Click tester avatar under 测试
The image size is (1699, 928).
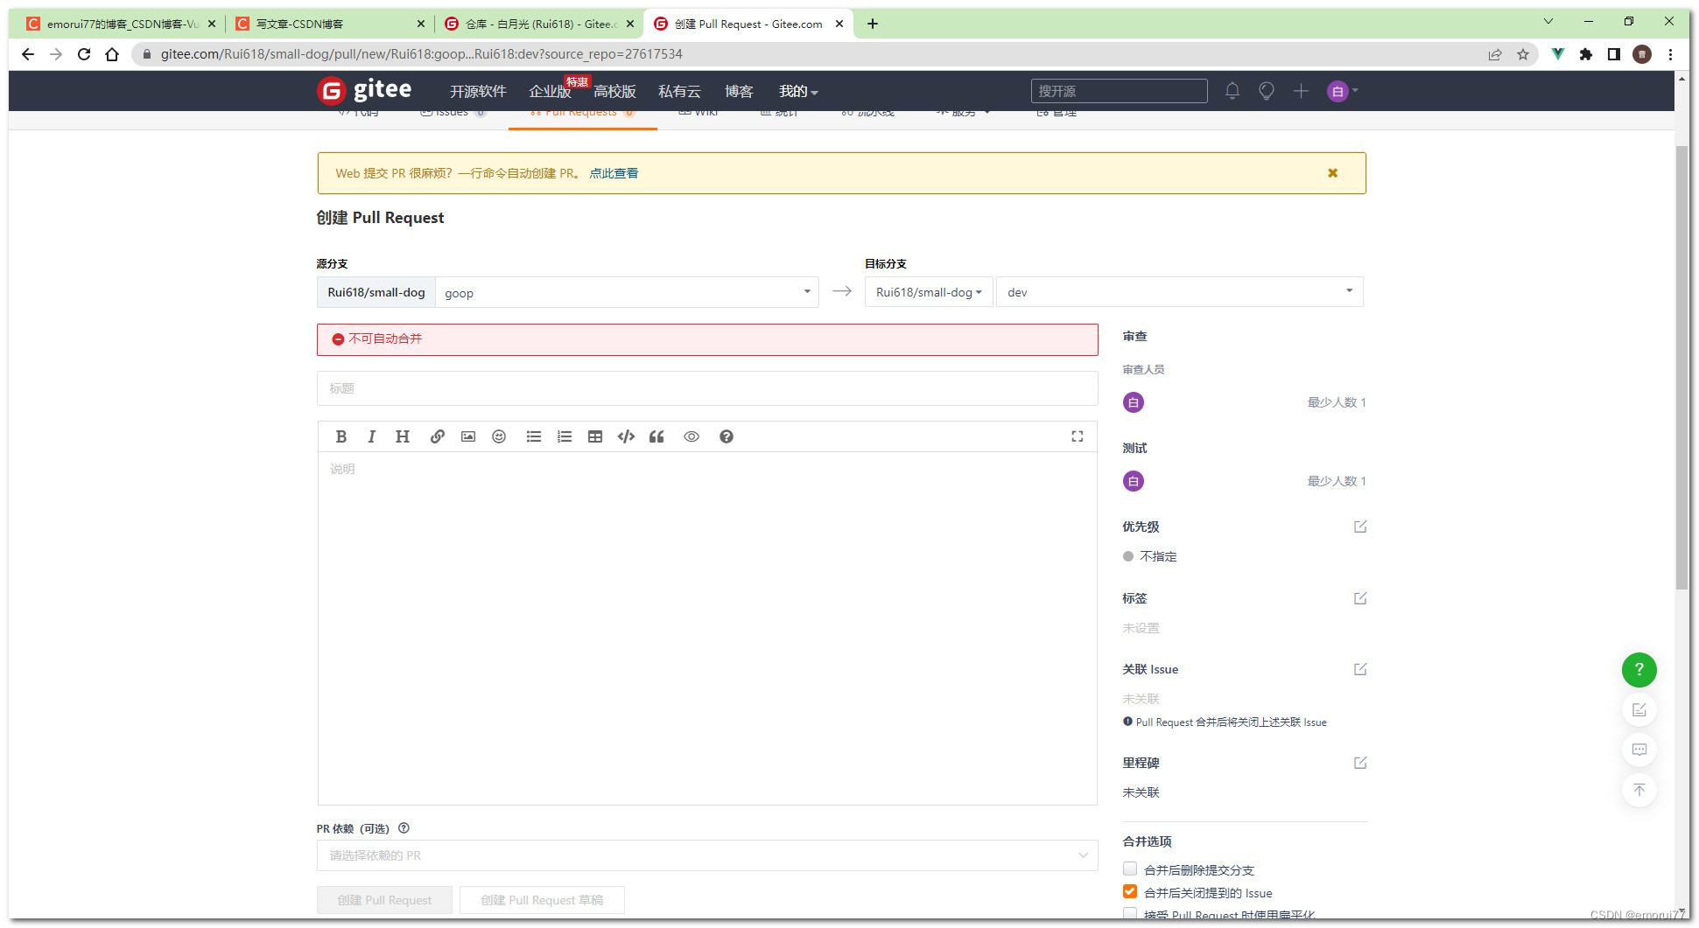point(1134,481)
